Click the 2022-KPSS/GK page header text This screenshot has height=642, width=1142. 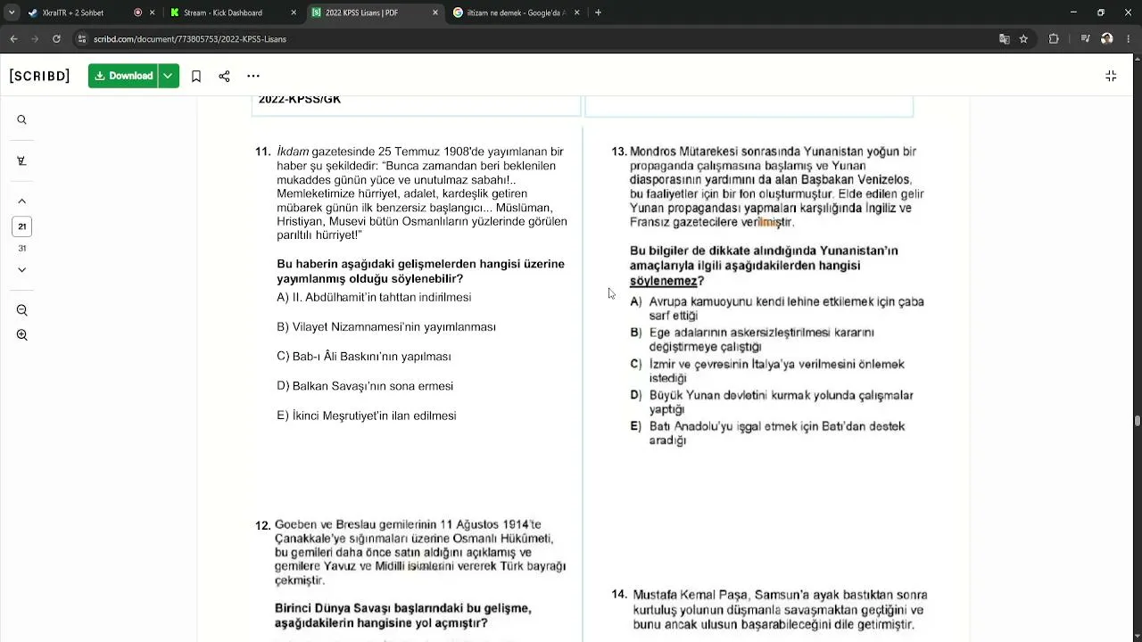click(x=300, y=99)
